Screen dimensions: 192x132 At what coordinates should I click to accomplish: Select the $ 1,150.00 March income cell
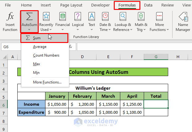click(108, 104)
